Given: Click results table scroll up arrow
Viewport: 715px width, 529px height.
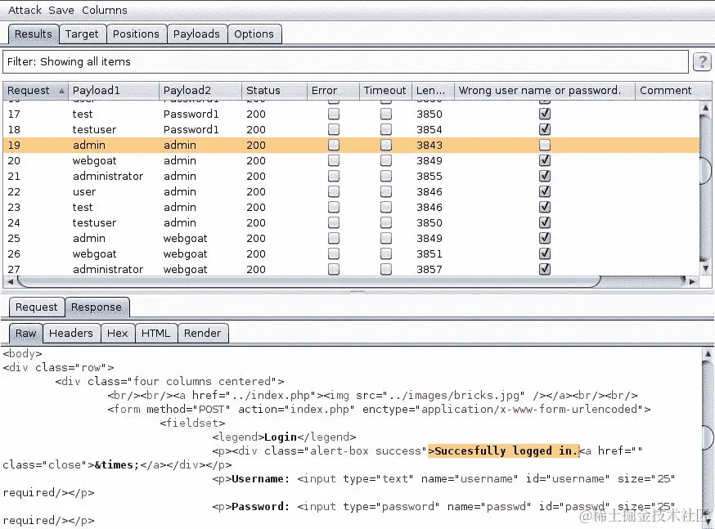Looking at the screenshot, I should tap(705, 108).
